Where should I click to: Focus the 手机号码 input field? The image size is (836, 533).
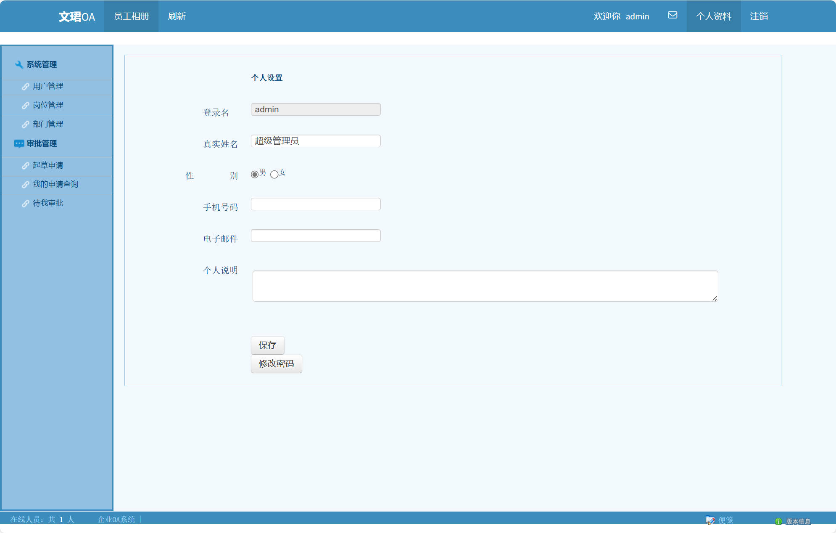(316, 204)
